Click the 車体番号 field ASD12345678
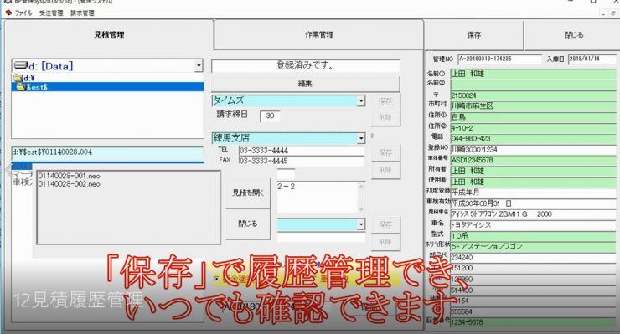 (533, 160)
